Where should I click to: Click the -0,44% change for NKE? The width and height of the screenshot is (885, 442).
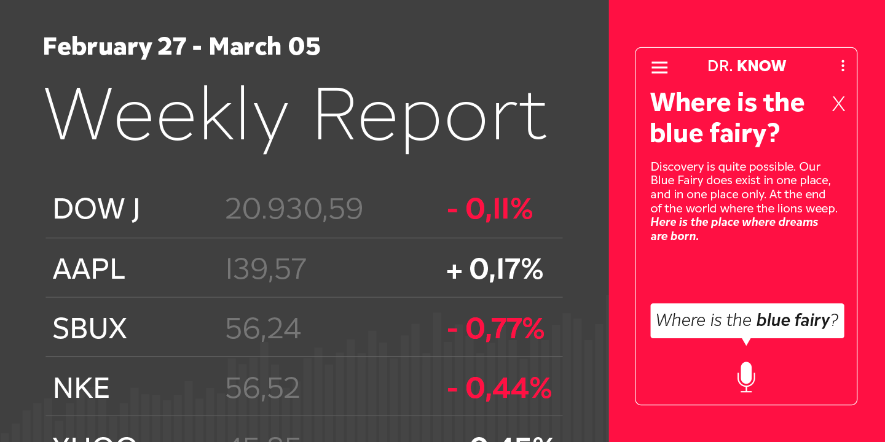click(499, 389)
